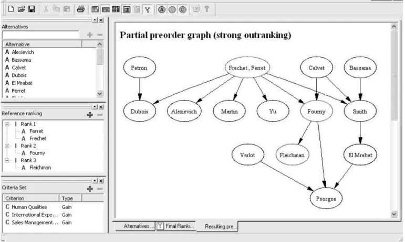Click the Varlot node in the graph
Image resolution: width=405 pixels, height=242 pixels.
tap(247, 155)
